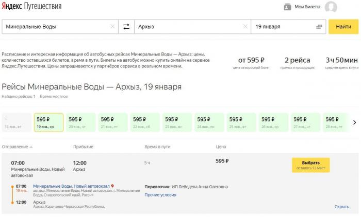Select the 20 янв. date tab
The width and height of the screenshot is (361, 217).
(80, 122)
